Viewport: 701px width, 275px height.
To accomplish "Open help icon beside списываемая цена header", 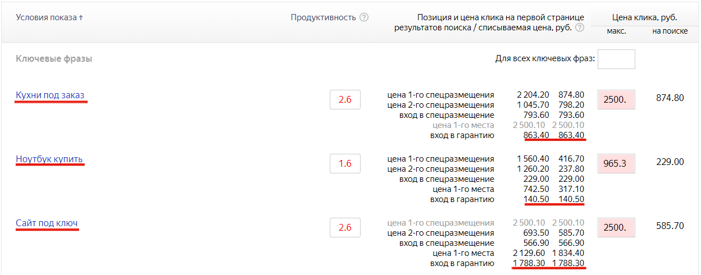I will pos(580,28).
